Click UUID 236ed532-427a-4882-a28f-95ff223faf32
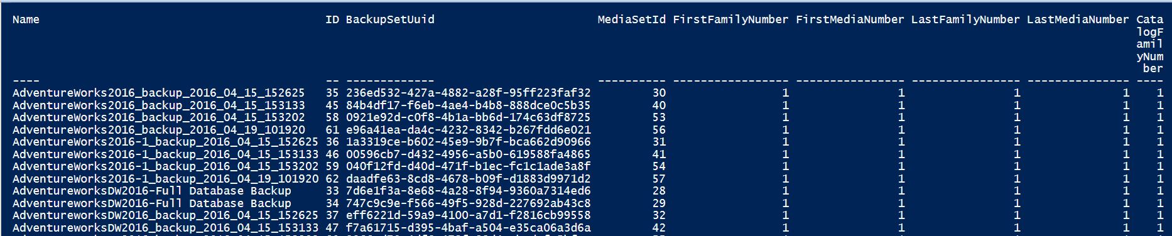Screen dimensions: 1172x236 click(x=468, y=93)
